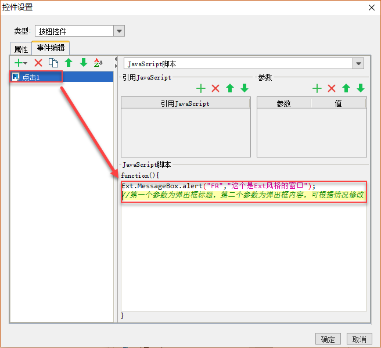Move the selected event up
This screenshot has width=381, height=348.
coord(69,63)
